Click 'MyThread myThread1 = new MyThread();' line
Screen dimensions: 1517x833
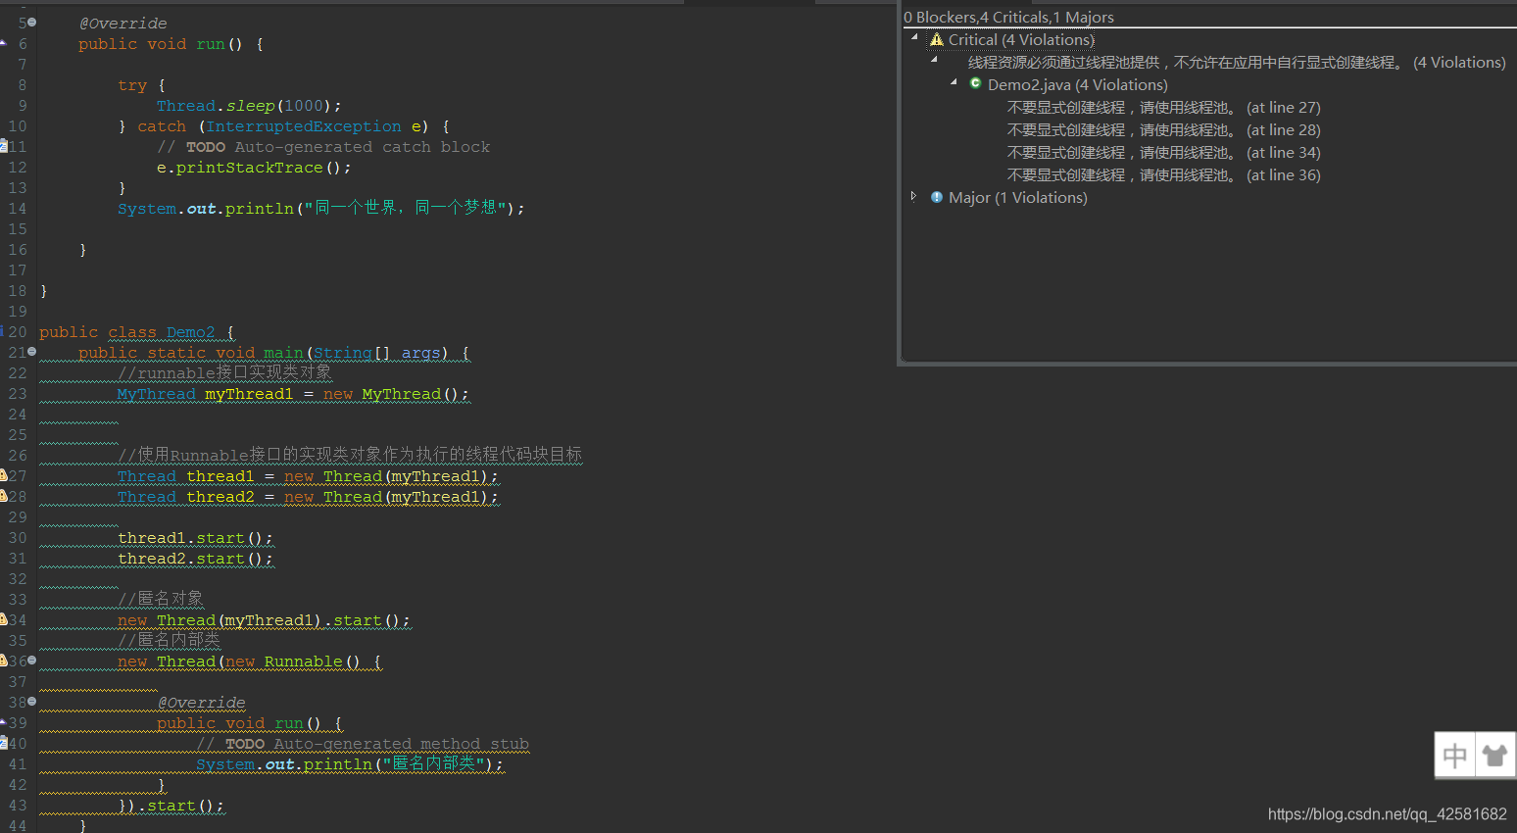pyautogui.click(x=293, y=394)
